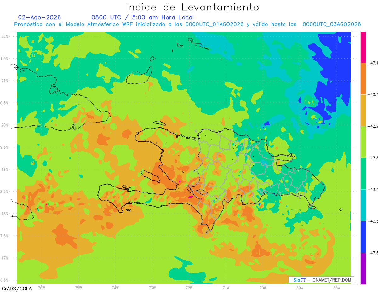Pick the cyan swatch in the color bar

363,205
